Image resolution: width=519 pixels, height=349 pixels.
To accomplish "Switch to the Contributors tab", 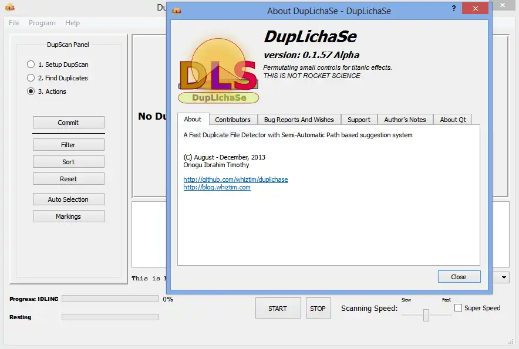I will 232,120.
